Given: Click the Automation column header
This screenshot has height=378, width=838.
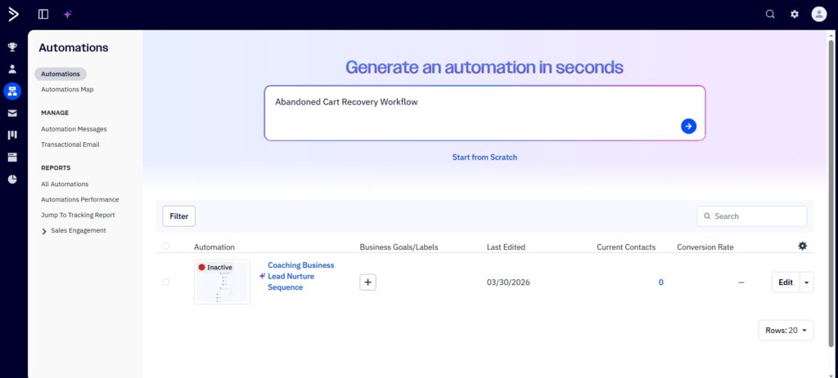Looking at the screenshot, I should (214, 247).
